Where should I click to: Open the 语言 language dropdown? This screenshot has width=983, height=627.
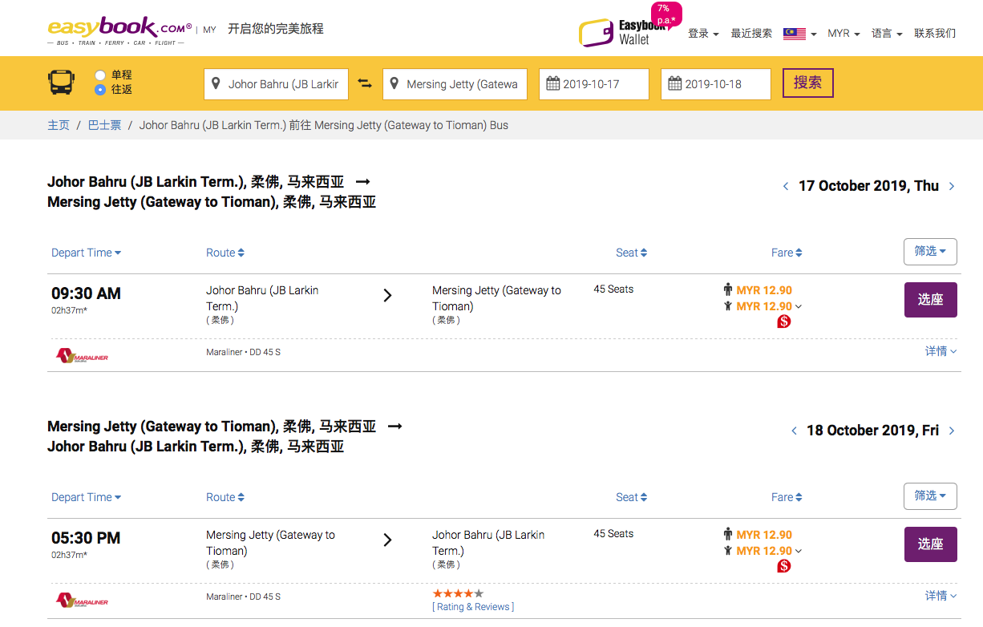[x=887, y=34]
